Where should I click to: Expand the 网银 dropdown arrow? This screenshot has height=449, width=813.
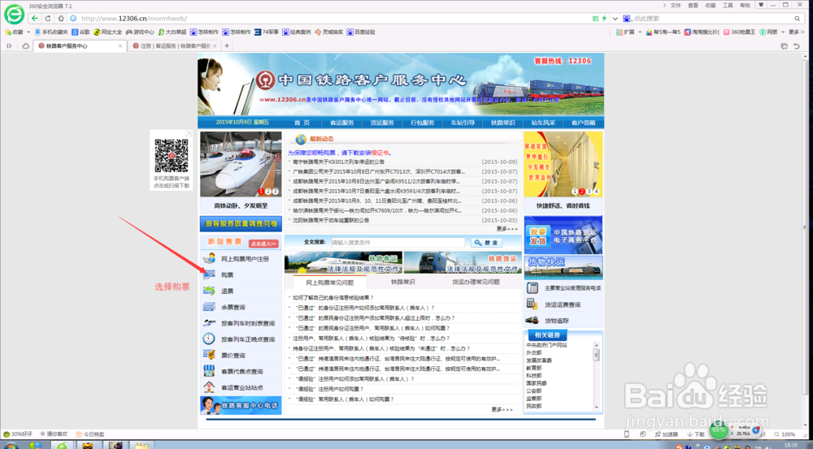tap(781, 32)
